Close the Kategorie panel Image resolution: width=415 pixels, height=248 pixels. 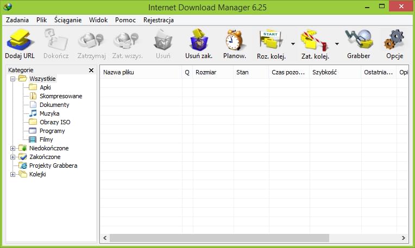point(91,70)
